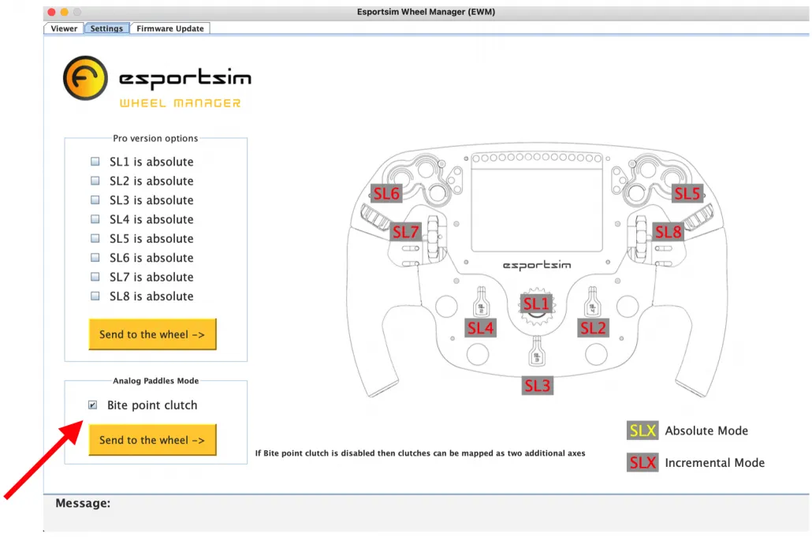Tick SL3 is absolute option
Image resolution: width=812 pixels, height=537 pixels.
point(95,200)
